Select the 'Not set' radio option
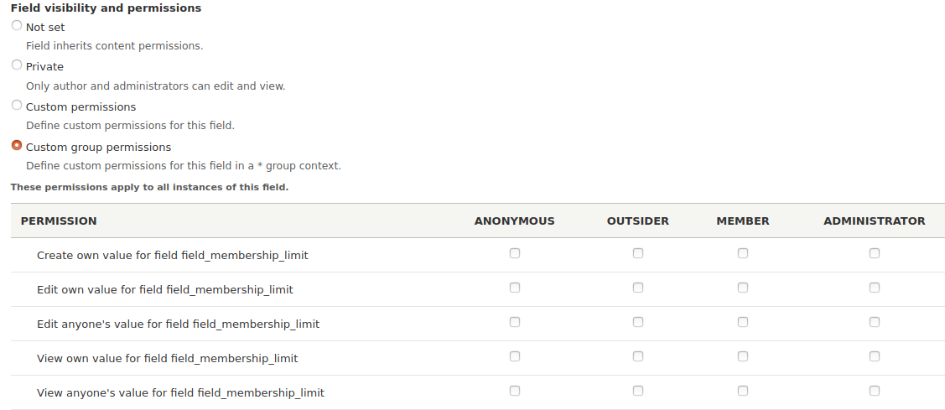This screenshot has width=945, height=410. pos(17,26)
